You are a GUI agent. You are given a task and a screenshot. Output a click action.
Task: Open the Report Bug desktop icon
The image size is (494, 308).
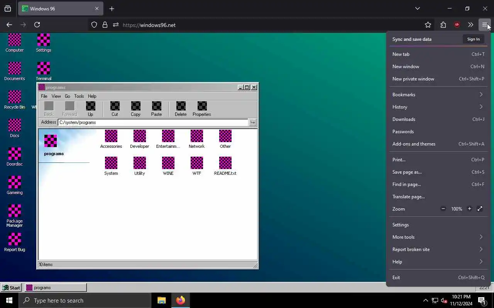pos(15,242)
